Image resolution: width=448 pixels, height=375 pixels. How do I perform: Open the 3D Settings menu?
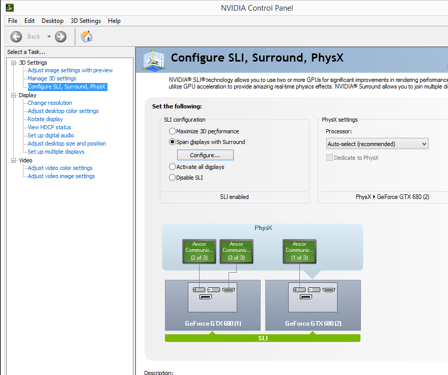tap(86, 21)
